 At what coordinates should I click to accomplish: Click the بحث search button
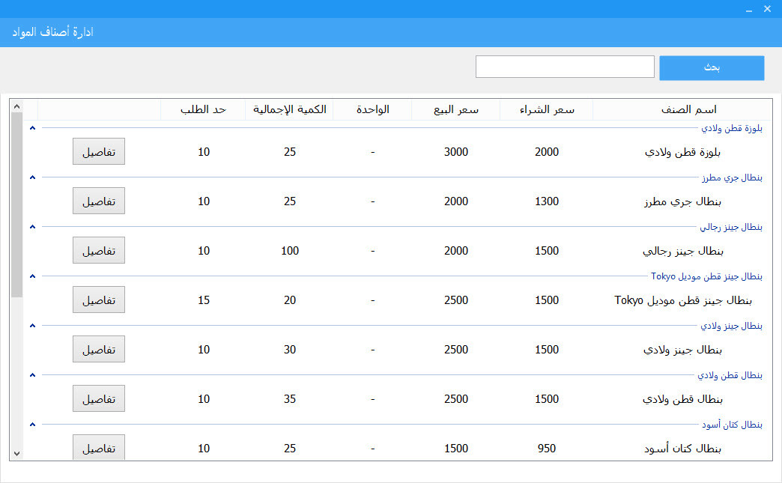click(711, 67)
